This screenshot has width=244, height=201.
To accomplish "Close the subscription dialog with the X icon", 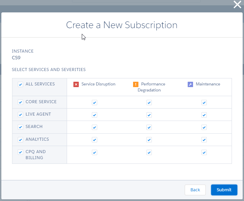I will (237, 4).
